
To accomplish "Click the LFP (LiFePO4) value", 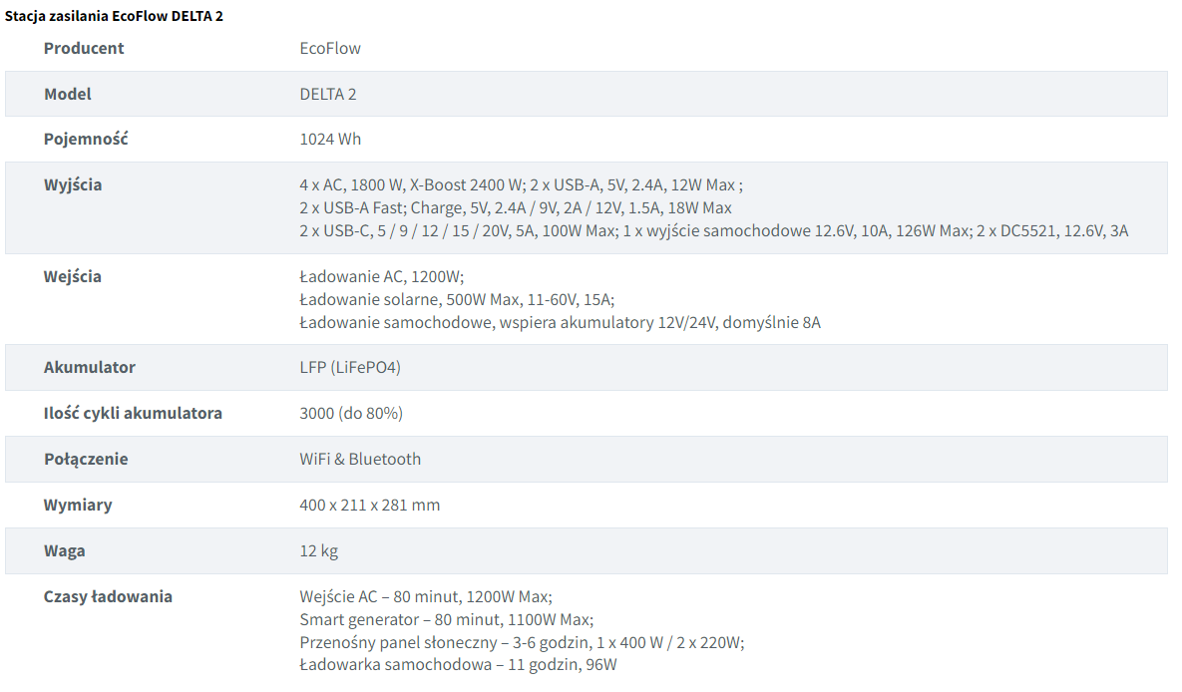I will tap(350, 368).
